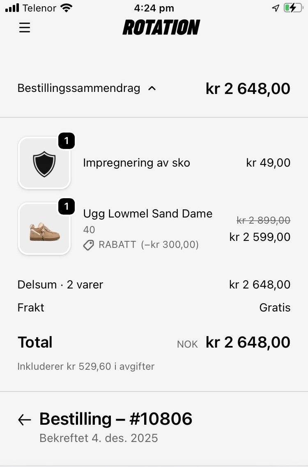Tap quantity badge on shield item
The height and width of the screenshot is (467, 308).
67,141
